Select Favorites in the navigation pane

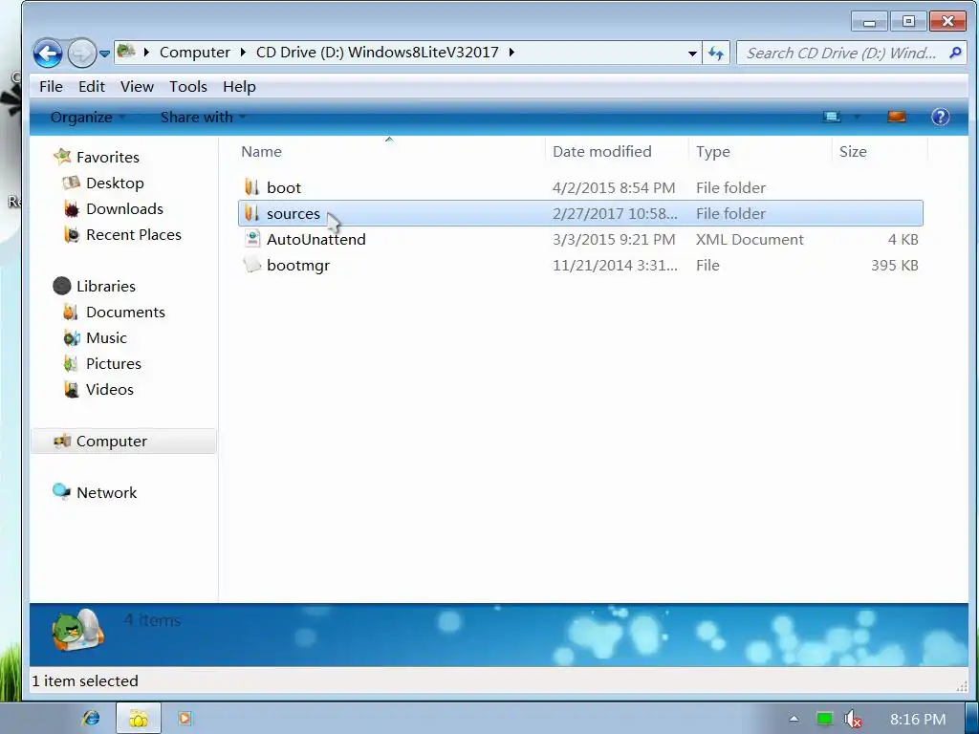coord(107,158)
